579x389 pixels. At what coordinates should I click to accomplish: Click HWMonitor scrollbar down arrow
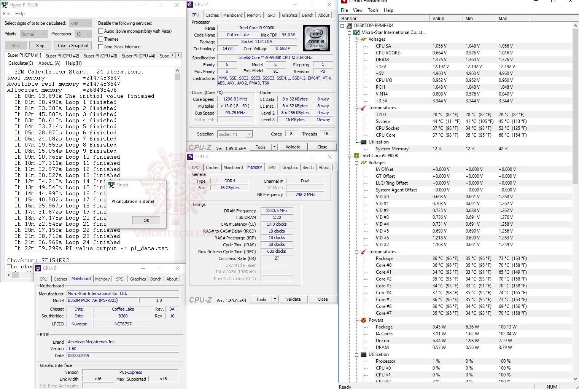575,379
